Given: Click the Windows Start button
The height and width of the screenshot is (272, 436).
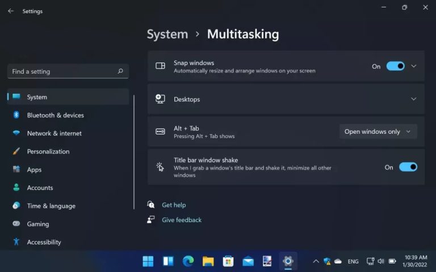Looking at the screenshot, I should click(x=148, y=261).
